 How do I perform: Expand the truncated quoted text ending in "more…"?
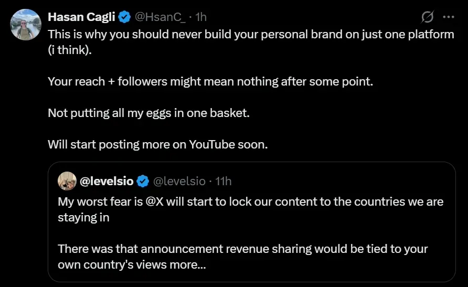tap(187, 265)
